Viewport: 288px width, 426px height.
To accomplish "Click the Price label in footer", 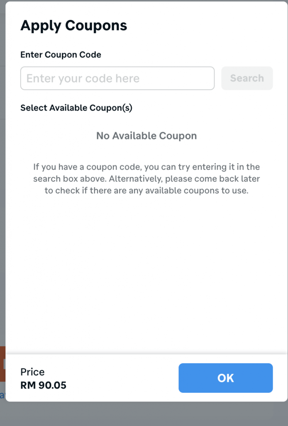I will (x=32, y=372).
